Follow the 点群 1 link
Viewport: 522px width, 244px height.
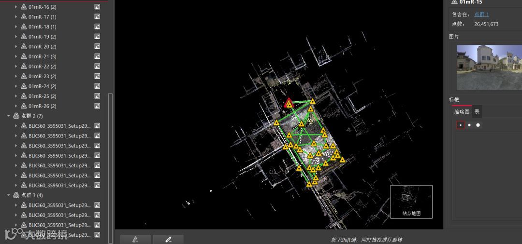(x=481, y=14)
